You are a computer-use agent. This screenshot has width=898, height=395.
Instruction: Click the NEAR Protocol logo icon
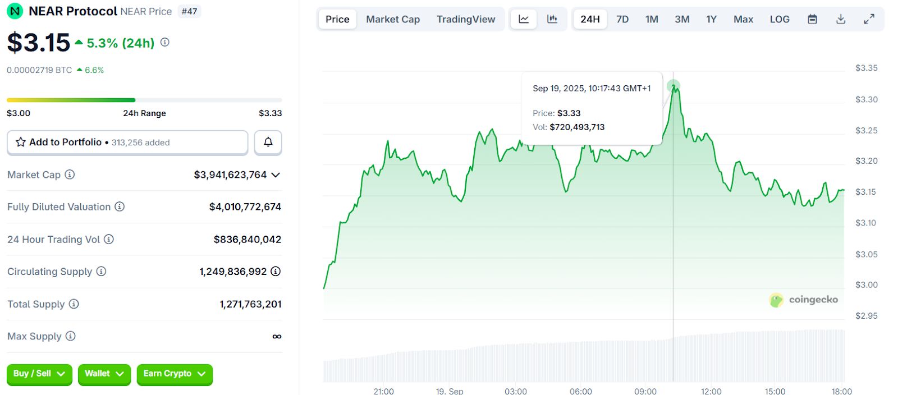click(x=15, y=11)
